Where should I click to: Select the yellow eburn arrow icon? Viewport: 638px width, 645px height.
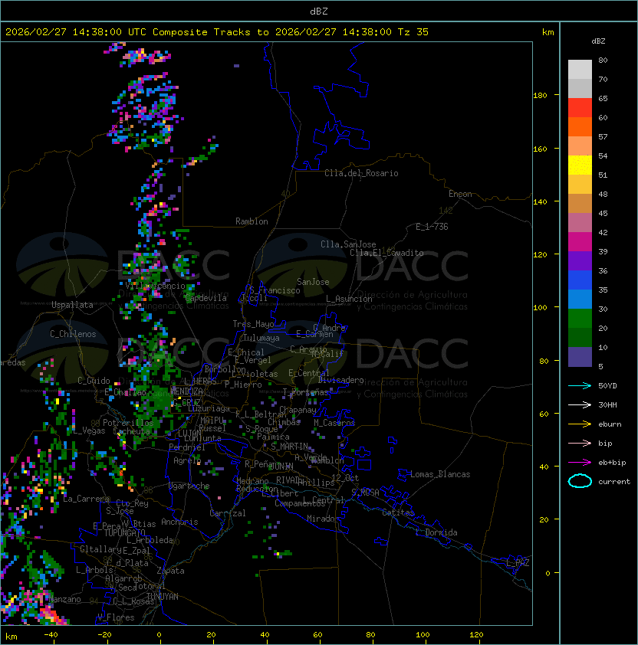point(580,424)
